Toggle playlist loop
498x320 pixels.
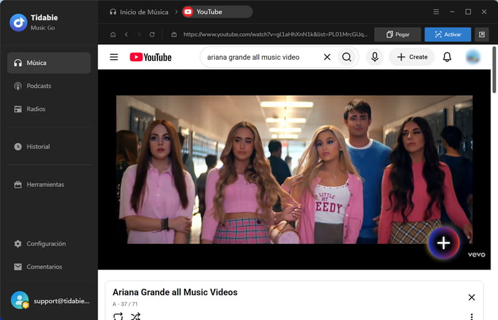[x=118, y=316]
